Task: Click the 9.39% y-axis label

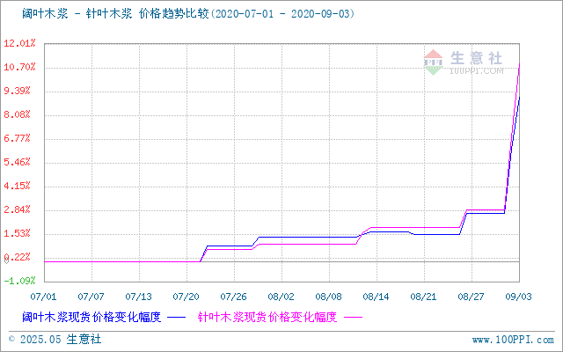Action: [17, 91]
